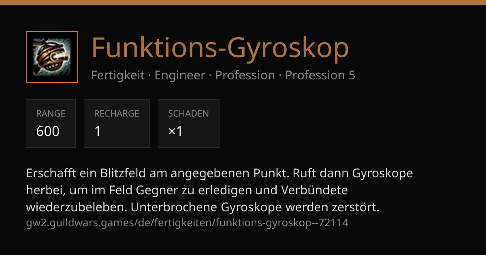Click the SCHADEN stat label

188,114
